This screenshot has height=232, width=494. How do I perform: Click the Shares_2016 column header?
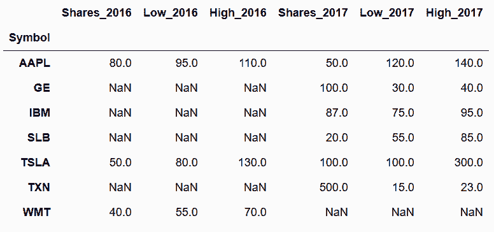pyautogui.click(x=96, y=13)
